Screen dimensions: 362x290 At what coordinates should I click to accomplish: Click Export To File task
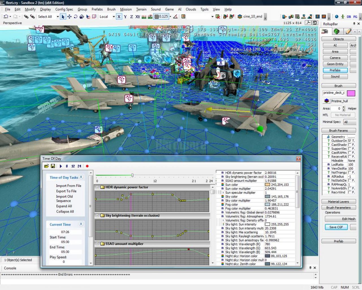66,191
